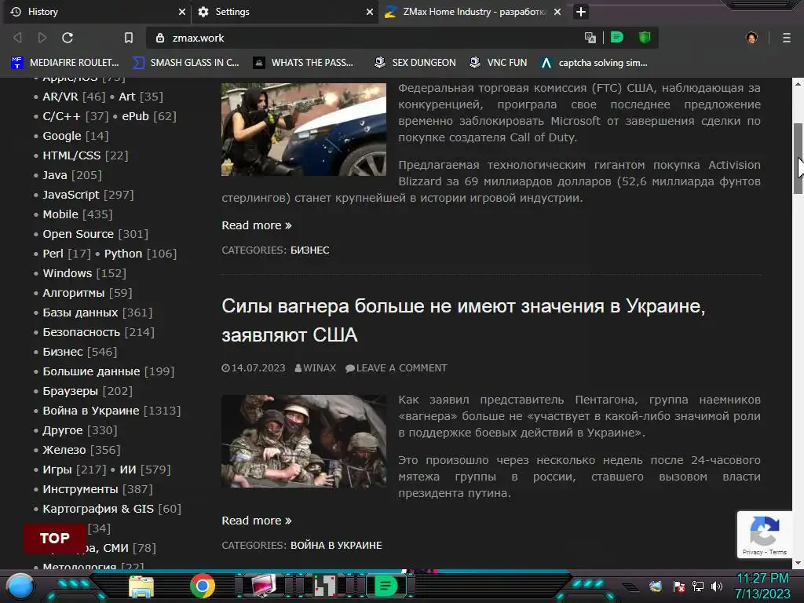804x603 pixels.
Task: Open VNC FUN bookmark
Action: pos(499,63)
